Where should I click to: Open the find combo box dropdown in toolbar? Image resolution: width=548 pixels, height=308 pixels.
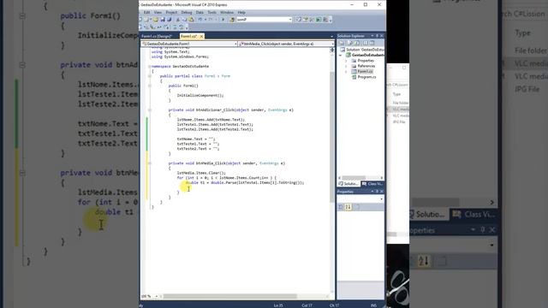click(x=290, y=20)
